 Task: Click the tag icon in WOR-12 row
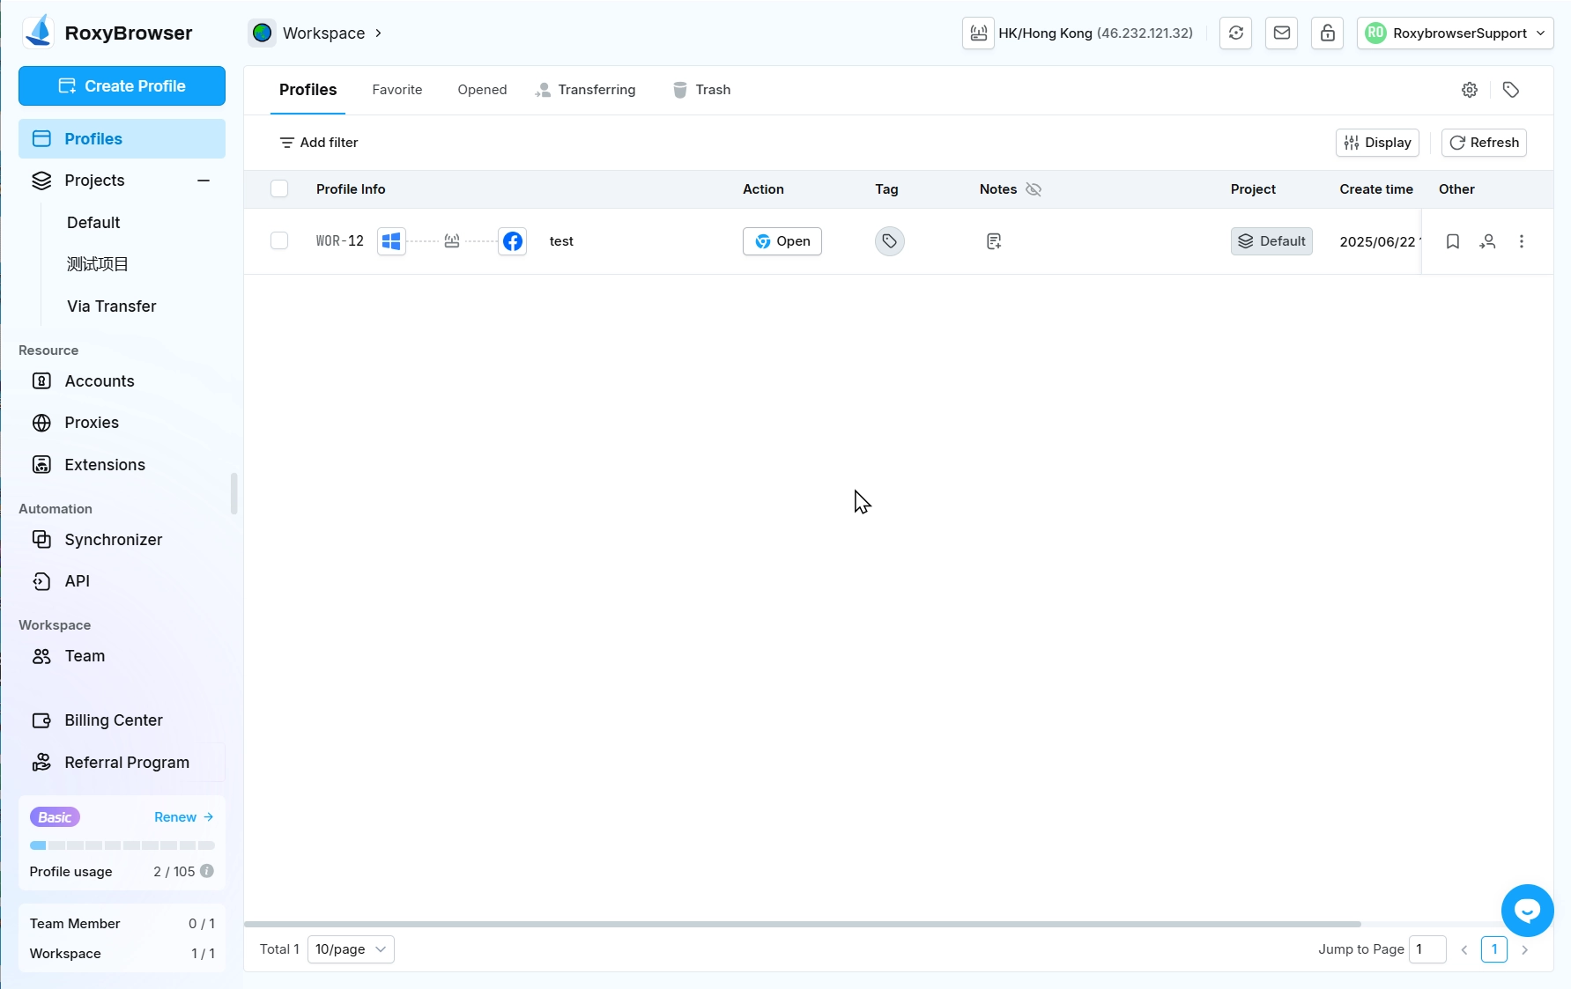click(x=889, y=241)
